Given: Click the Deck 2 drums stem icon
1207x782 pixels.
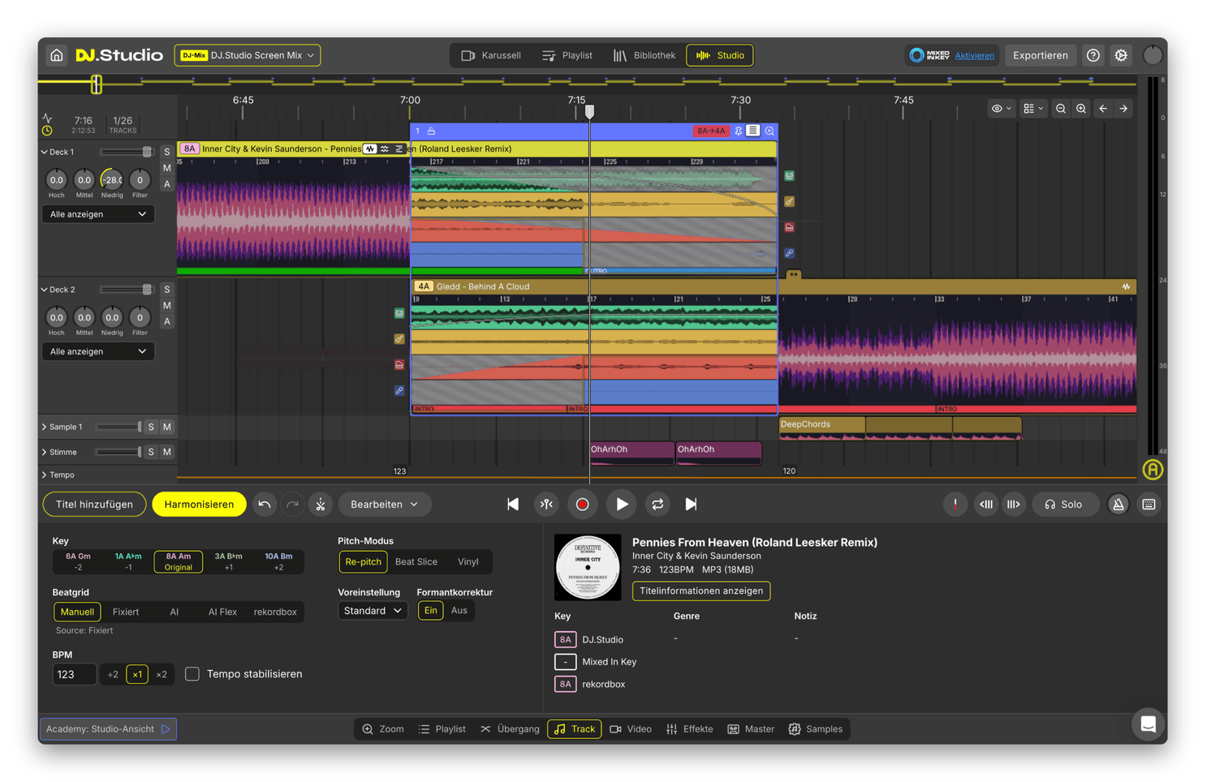Looking at the screenshot, I should [x=399, y=313].
